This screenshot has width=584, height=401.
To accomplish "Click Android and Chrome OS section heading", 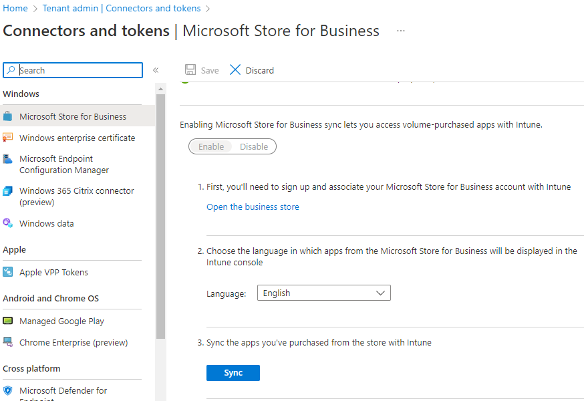I will 51,299.
